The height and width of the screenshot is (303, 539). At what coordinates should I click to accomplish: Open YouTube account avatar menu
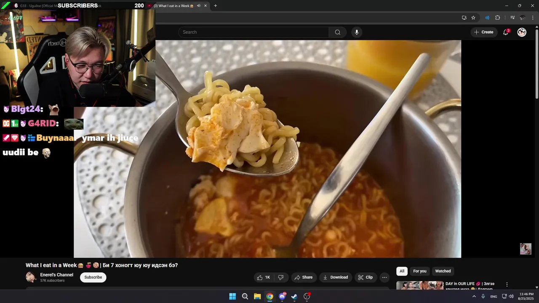tap(522, 32)
